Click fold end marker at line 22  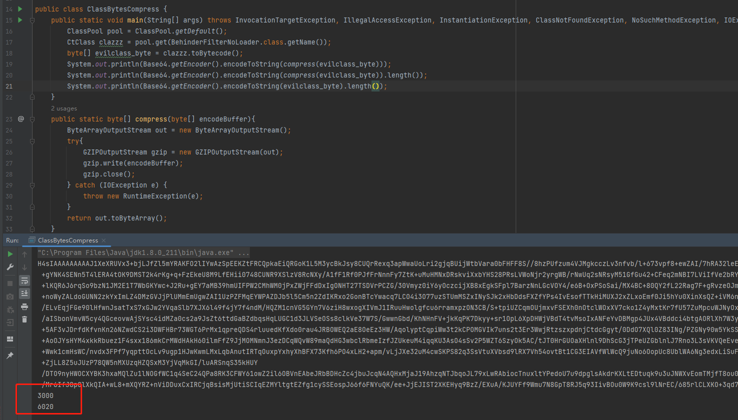[x=32, y=97]
